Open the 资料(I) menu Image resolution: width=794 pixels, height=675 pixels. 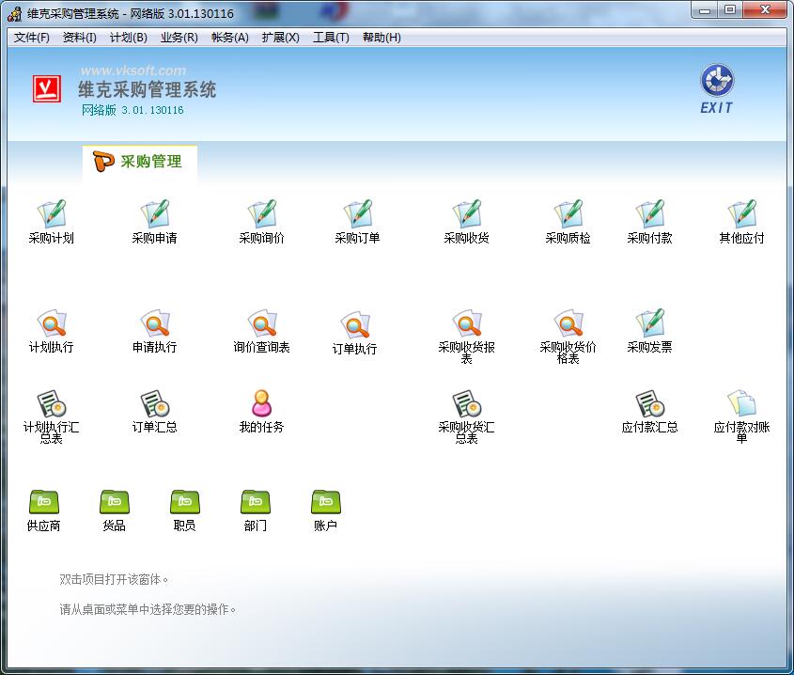pyautogui.click(x=80, y=38)
